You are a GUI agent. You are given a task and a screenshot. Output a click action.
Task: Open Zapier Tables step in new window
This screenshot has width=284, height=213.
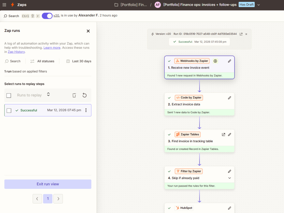pos(224,135)
